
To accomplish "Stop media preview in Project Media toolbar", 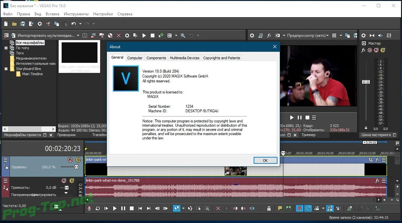I will 152,35.
